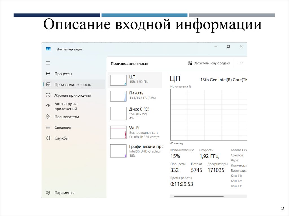Viewport: 289px width, 216px height.
Task: Select the ЦП performance item
Action: 135,80
